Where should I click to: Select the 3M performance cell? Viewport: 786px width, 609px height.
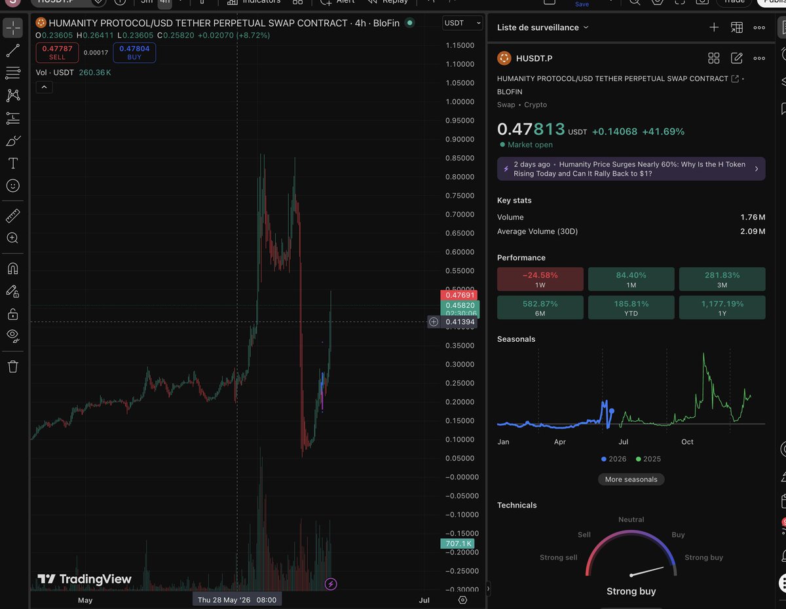click(x=722, y=279)
